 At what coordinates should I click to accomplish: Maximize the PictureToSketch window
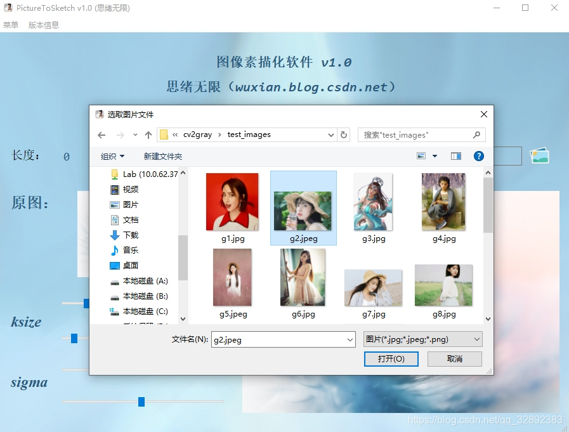[525, 8]
